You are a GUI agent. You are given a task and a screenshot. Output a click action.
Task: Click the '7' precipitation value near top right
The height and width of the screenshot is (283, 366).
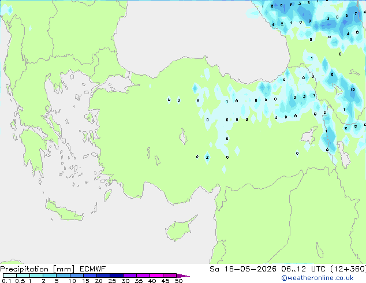pyautogui.click(x=356, y=13)
